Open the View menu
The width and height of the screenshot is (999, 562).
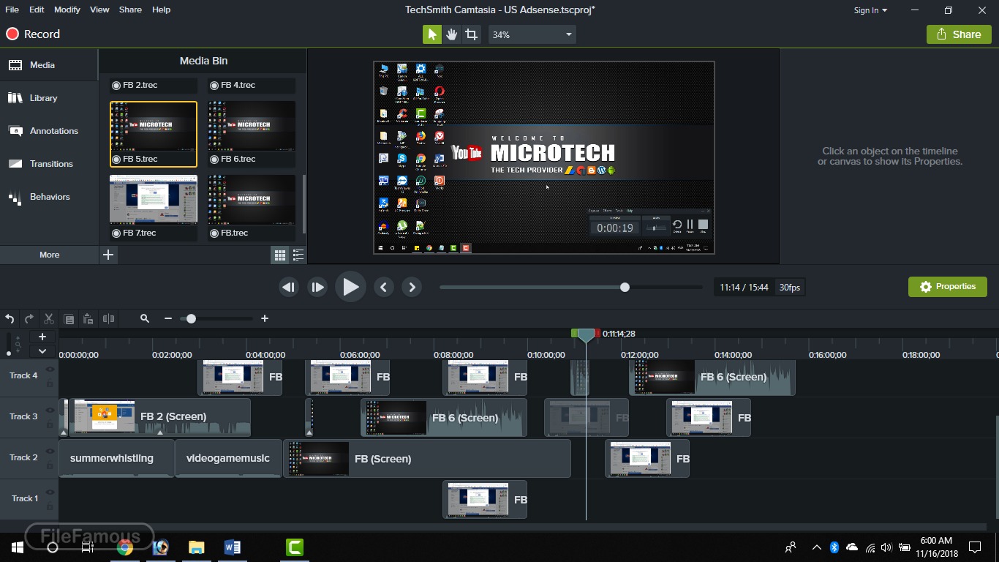(x=99, y=10)
